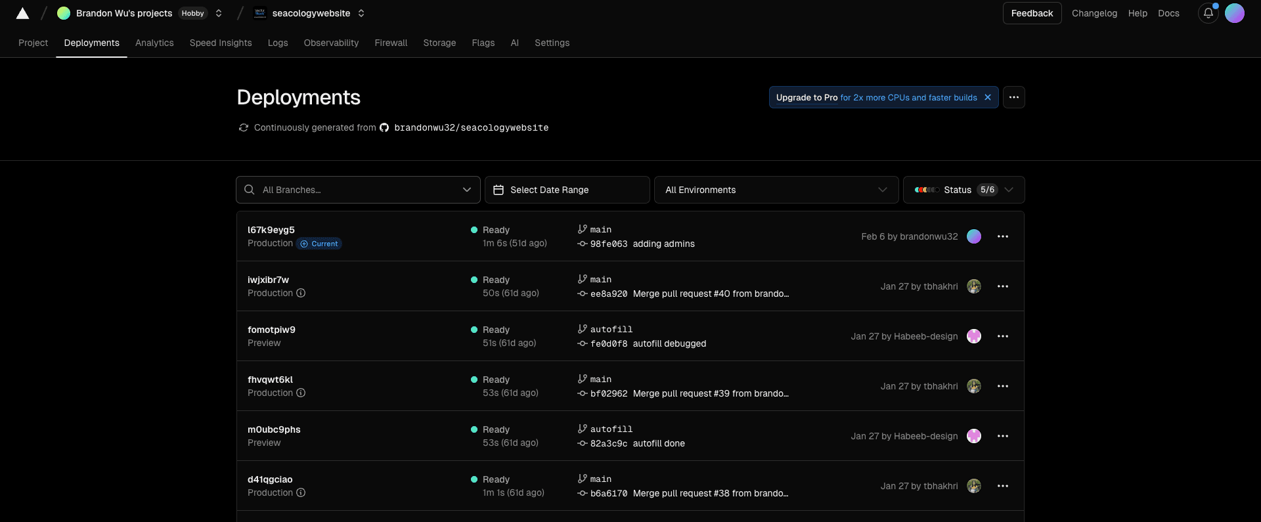Screen dimensions: 1261x522
Task: Go to the Speed Insights tab
Action: [x=221, y=43]
